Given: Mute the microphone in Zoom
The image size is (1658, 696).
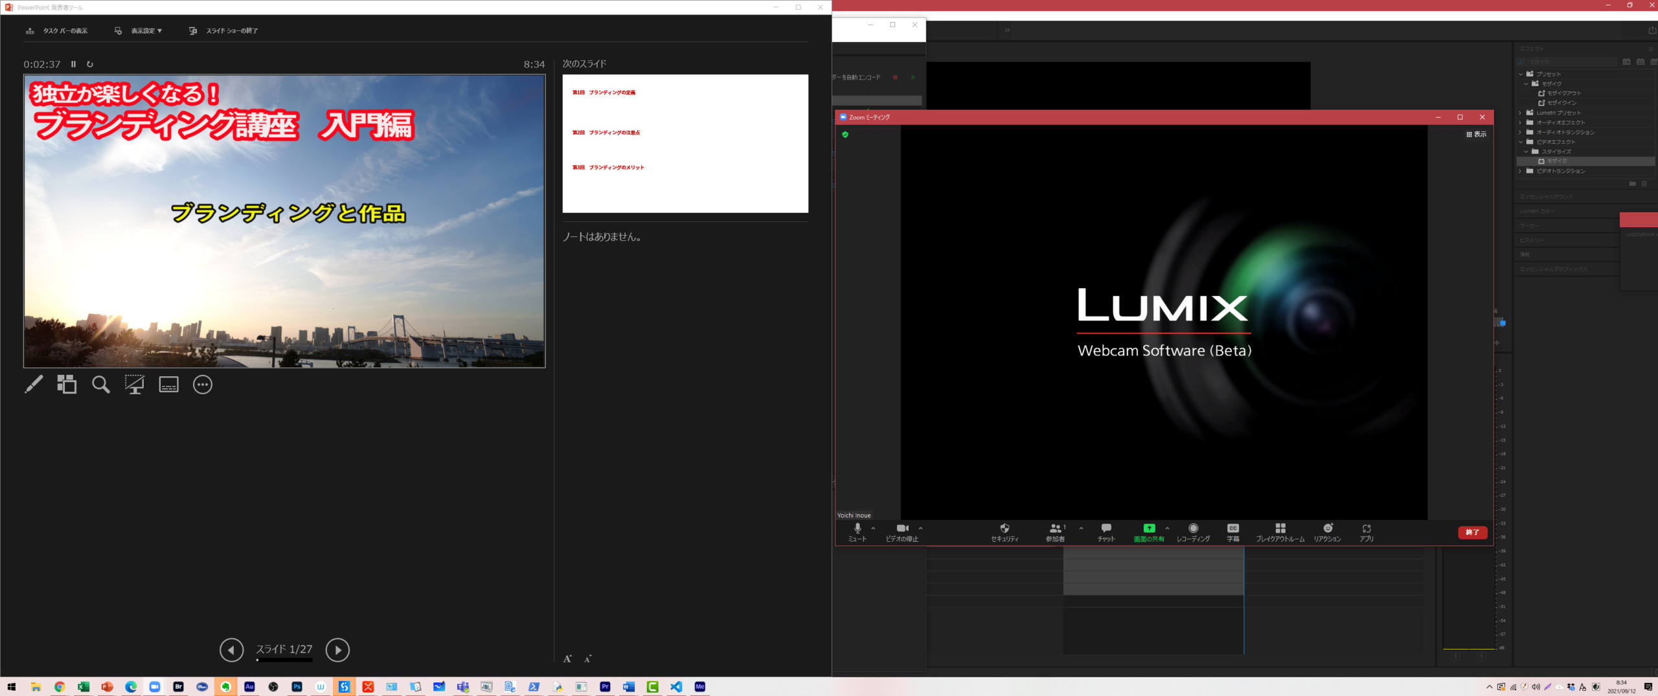Looking at the screenshot, I should point(857,532).
